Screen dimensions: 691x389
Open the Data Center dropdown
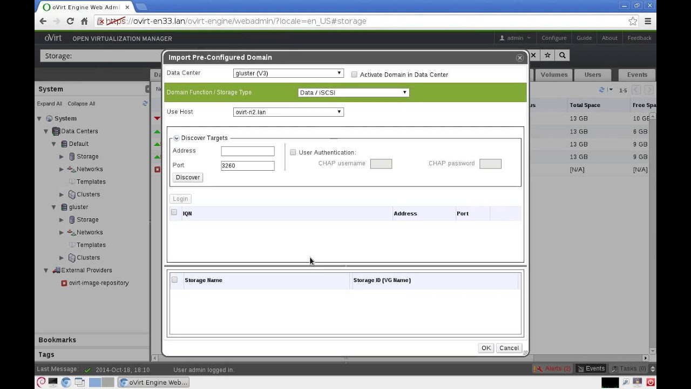pyautogui.click(x=288, y=73)
